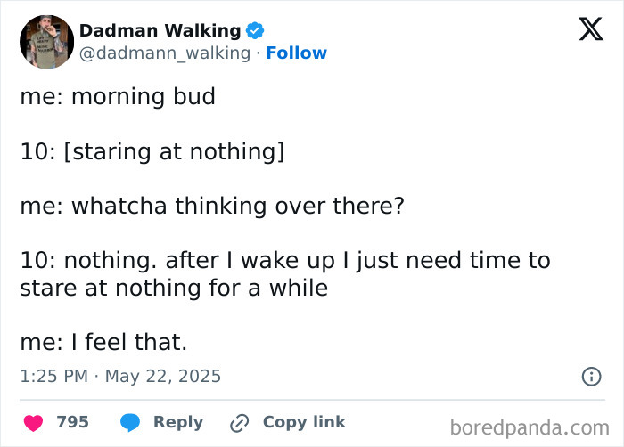Click the "whatcha thinking over there?" line
624x447 pixels.
[x=212, y=206]
